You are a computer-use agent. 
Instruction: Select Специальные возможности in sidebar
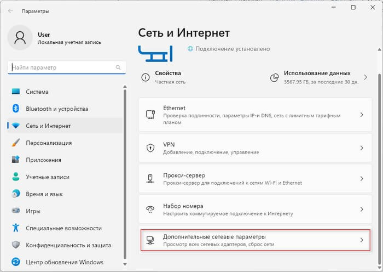pos(65,228)
